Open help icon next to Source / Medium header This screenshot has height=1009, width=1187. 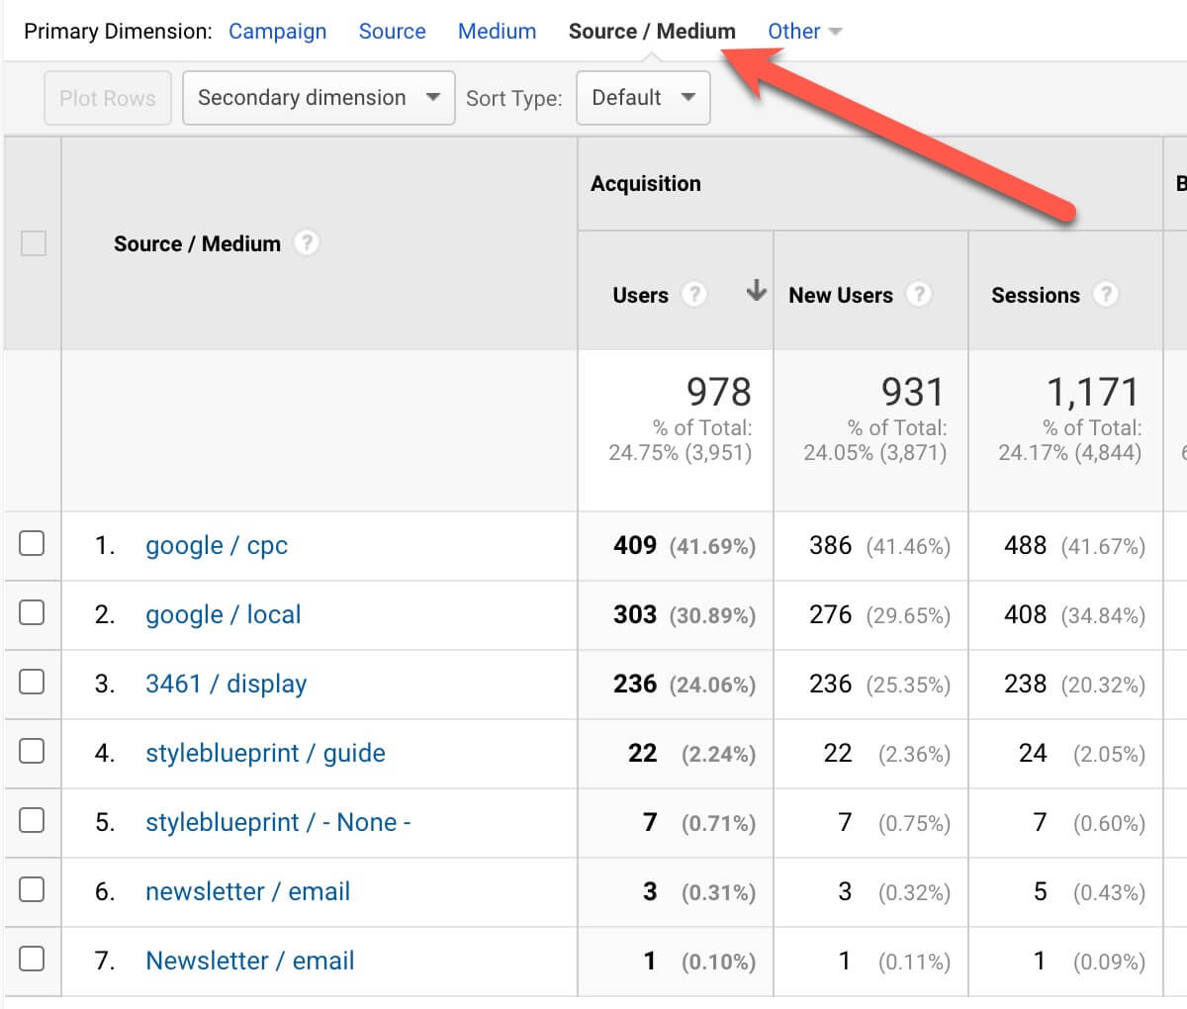click(x=307, y=242)
